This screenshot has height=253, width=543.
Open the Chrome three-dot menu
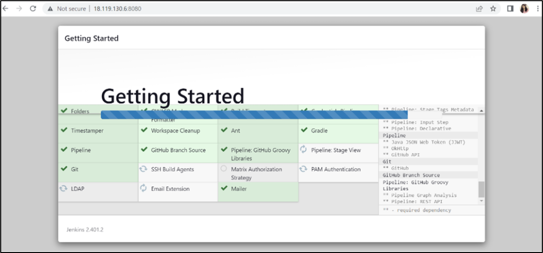[x=537, y=8]
